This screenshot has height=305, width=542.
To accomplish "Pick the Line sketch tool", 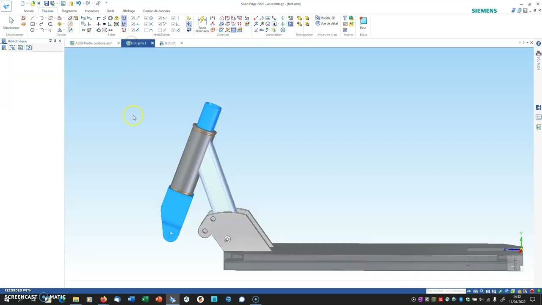I will click(x=32, y=18).
